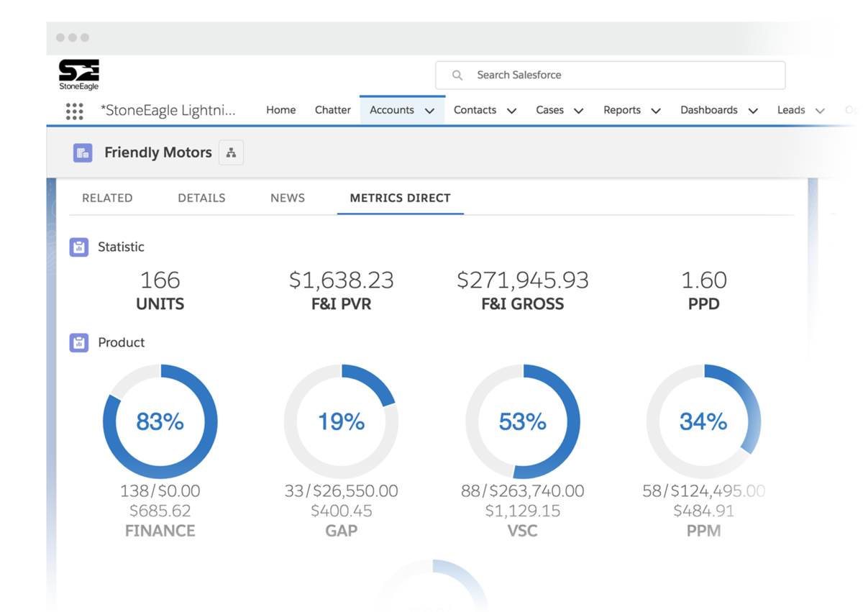This screenshot has width=863, height=612.
Task: Click the Friendly Motors account building icon
Action: coord(83,152)
